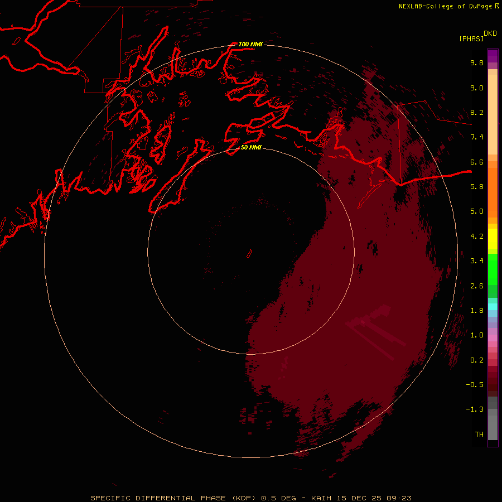
Task: Select the 5.0 scale value
Action: (x=477, y=211)
